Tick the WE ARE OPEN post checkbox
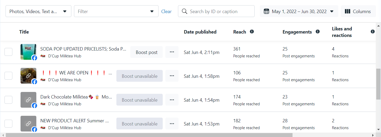Screen dimensions: 381x137 8,76
